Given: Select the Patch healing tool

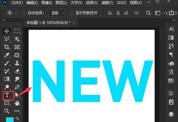Looking at the screenshot, I should (17, 55).
